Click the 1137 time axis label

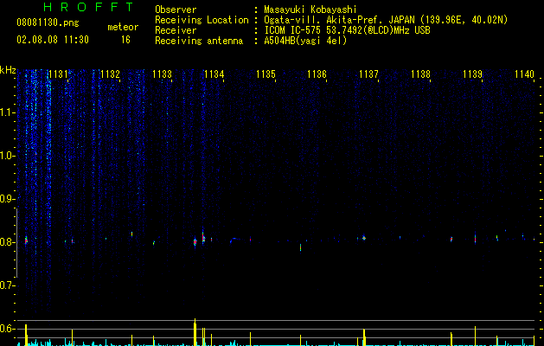pyautogui.click(x=368, y=74)
